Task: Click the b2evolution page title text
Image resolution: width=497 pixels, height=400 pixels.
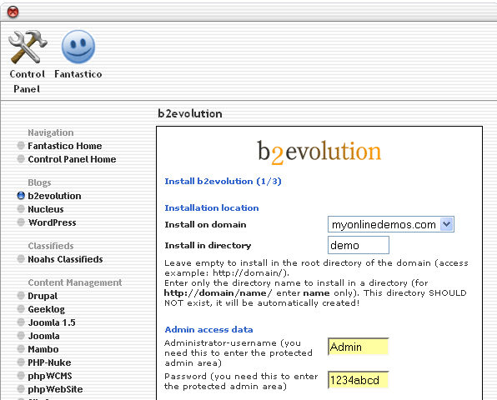Action: (x=190, y=113)
